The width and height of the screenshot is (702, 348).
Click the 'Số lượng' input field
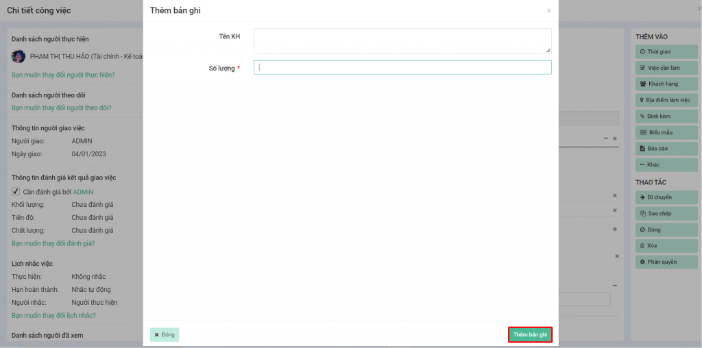402,67
